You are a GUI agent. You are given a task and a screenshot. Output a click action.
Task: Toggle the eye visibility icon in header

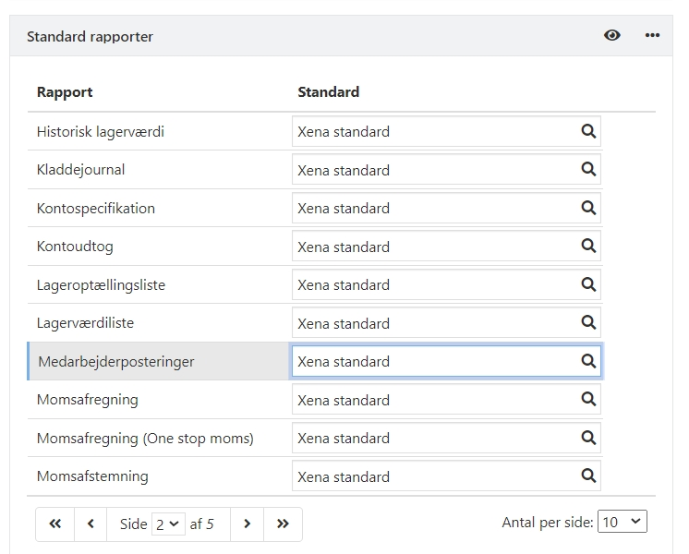tap(612, 36)
